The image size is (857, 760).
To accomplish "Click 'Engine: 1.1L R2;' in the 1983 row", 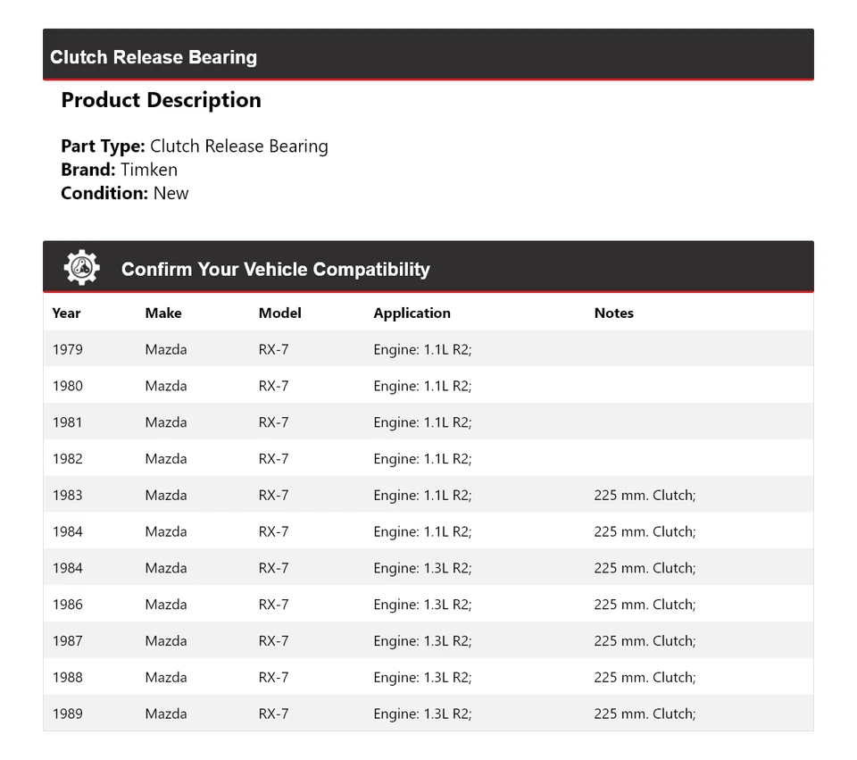I will click(x=422, y=496).
